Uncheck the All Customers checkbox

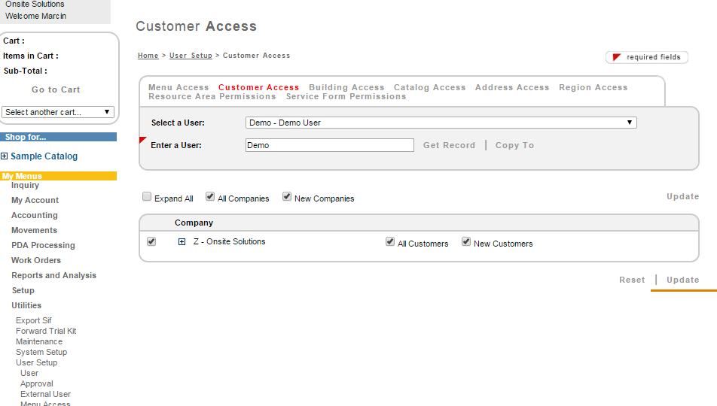[x=390, y=242]
